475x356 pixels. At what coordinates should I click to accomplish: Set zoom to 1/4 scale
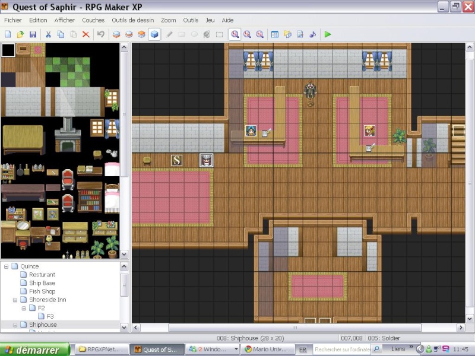click(259, 34)
